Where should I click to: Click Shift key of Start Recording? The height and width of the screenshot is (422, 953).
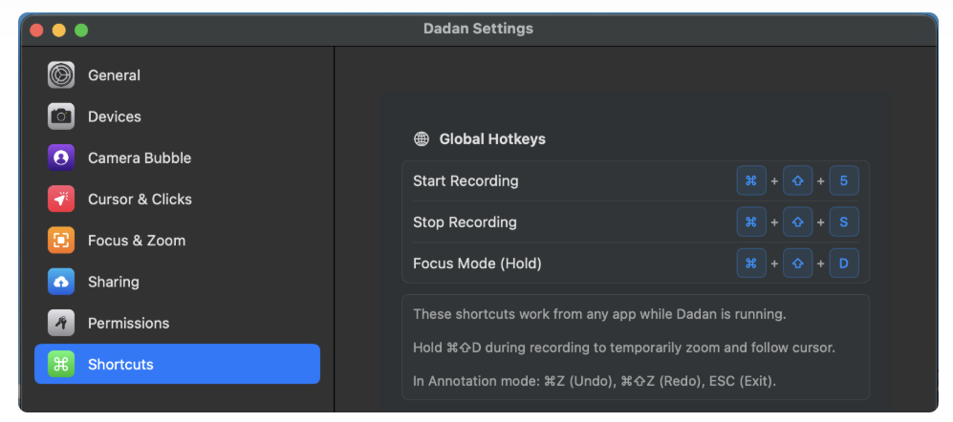[x=797, y=180]
